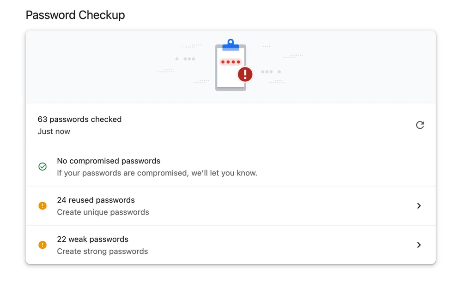Image resolution: width=462 pixels, height=288 pixels.
Task: Click the orange warning icon beside weak passwords
Action: (43, 245)
